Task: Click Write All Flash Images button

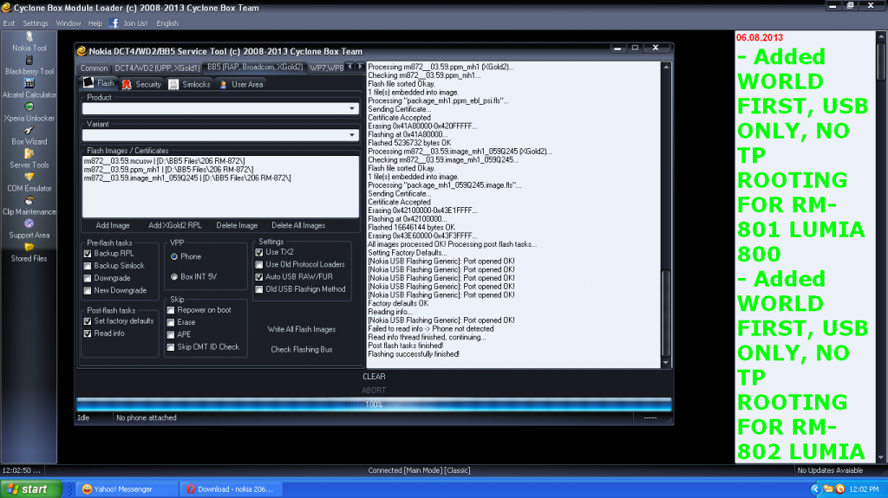Action: [302, 329]
